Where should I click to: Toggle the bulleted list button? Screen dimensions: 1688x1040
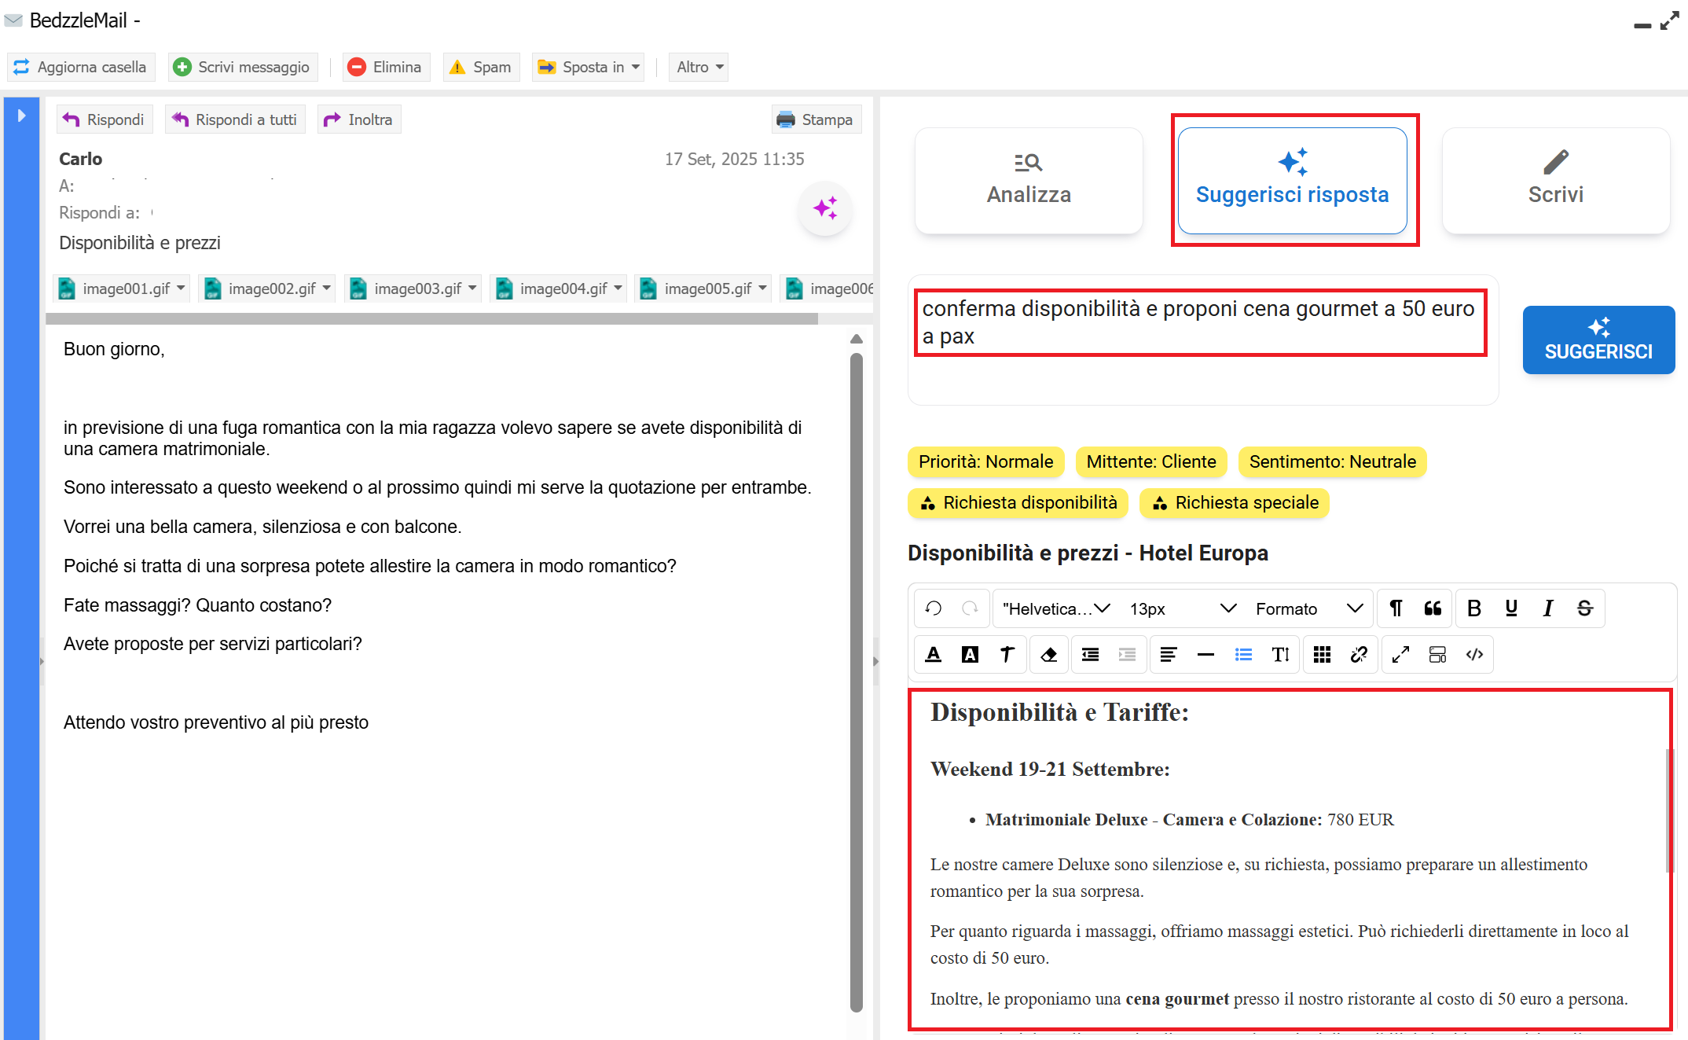tap(1243, 655)
